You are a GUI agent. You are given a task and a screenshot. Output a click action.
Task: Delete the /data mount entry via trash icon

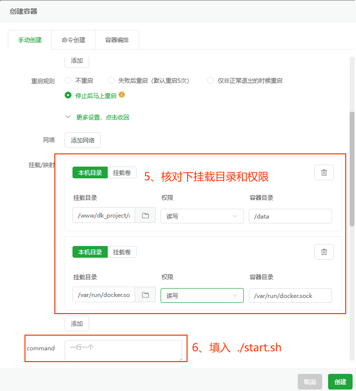324,172
